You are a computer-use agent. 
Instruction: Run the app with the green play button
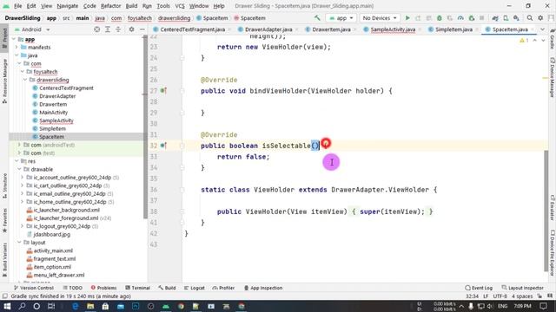tap(407, 18)
